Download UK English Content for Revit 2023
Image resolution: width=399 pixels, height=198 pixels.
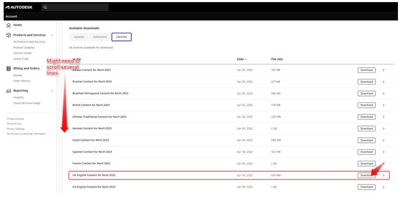tap(366, 175)
